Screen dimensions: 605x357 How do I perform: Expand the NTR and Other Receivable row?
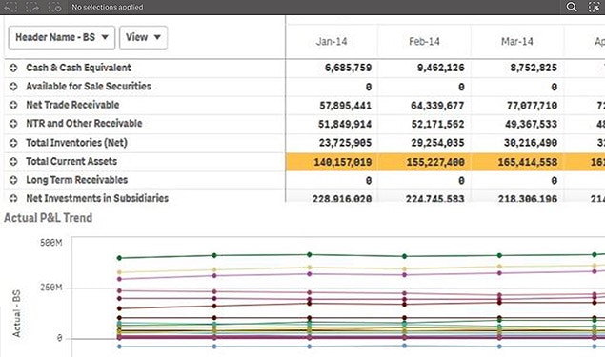pos(13,124)
